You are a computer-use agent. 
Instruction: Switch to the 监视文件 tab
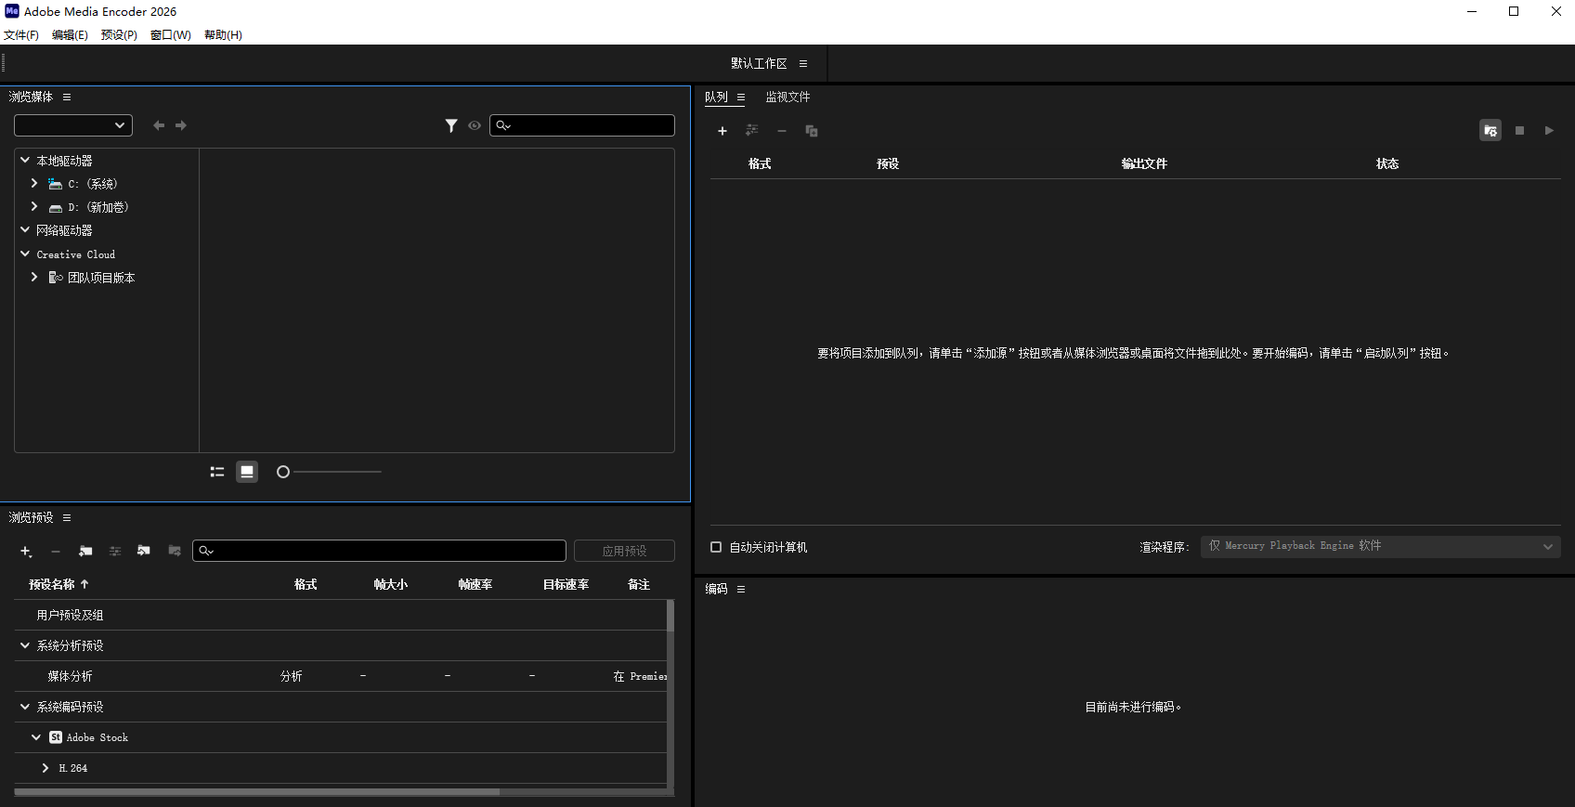pyautogui.click(x=787, y=98)
